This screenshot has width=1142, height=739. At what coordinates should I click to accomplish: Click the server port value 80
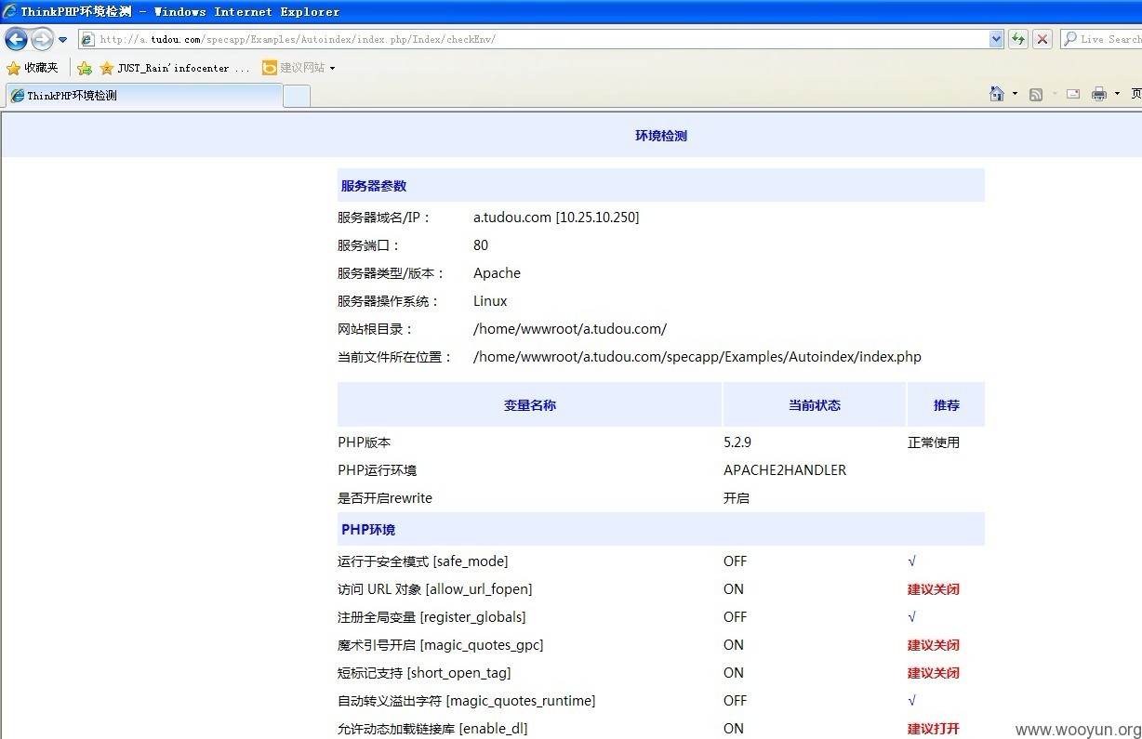tap(481, 245)
